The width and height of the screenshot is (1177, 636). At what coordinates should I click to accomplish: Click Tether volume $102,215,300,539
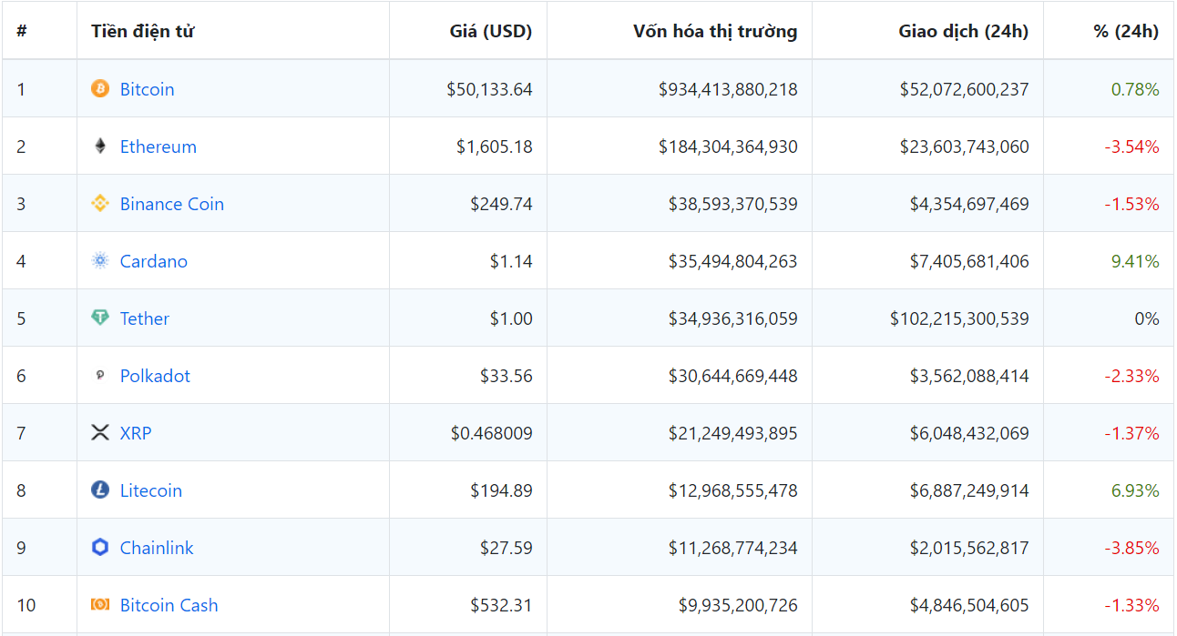[960, 318]
